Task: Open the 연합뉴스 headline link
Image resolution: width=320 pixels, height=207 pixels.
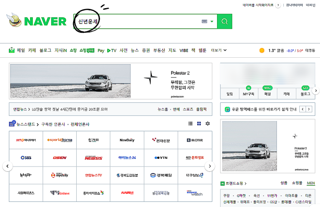Action: 70,109
